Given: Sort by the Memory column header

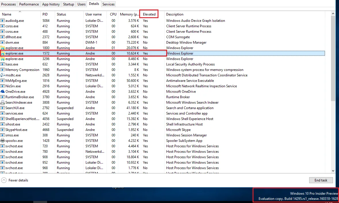Looking at the screenshot, I should click(x=129, y=14).
